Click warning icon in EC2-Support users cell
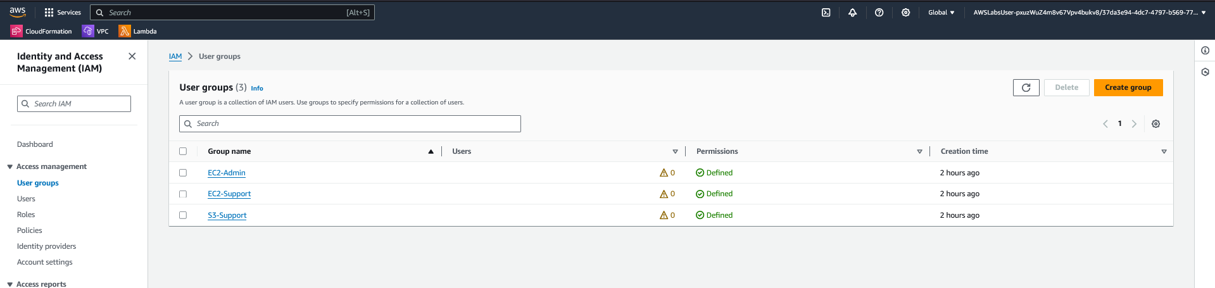This screenshot has height=288, width=1215. coord(664,194)
